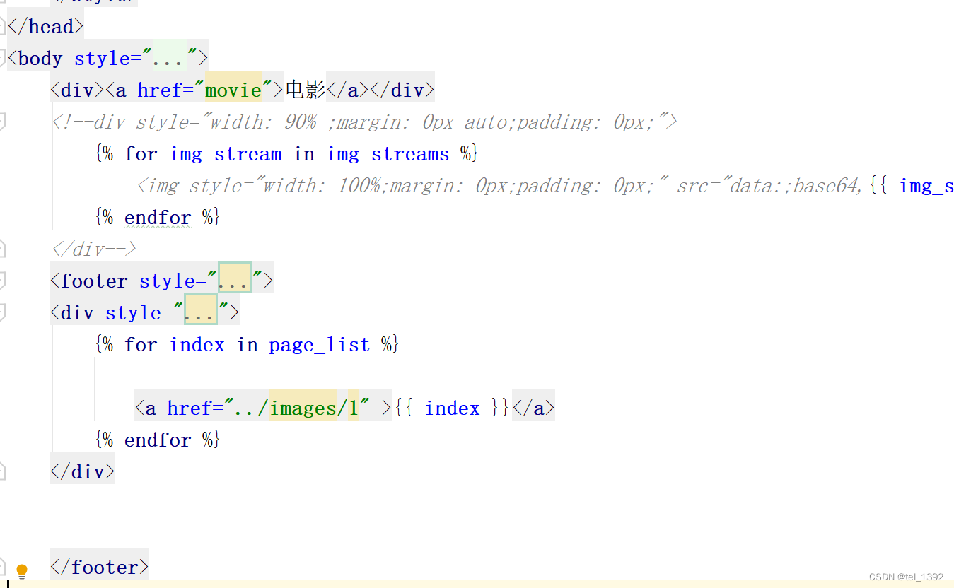Click the "for index in" loop keyword text
The width and height of the screenshot is (954, 588).
tap(191, 345)
